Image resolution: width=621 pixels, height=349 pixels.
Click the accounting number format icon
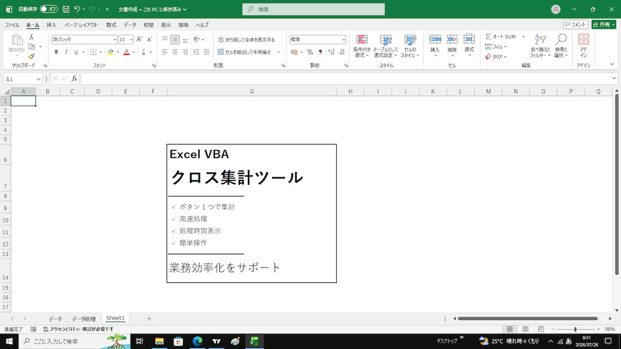click(x=294, y=52)
